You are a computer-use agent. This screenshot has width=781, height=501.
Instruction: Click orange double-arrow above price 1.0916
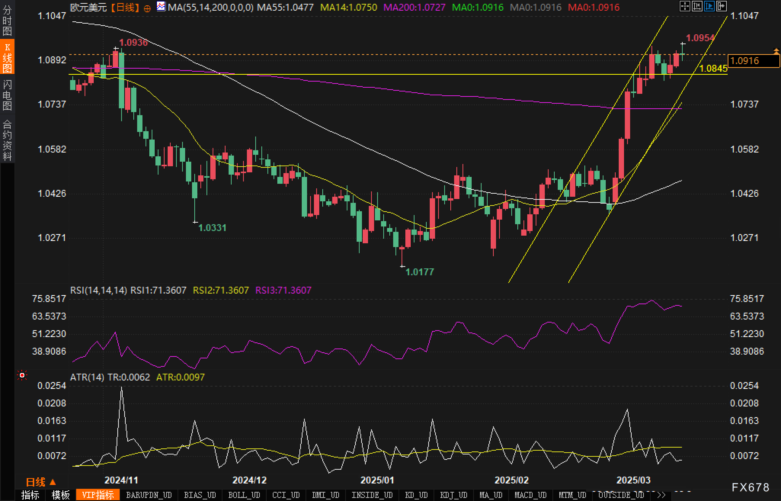776,51
